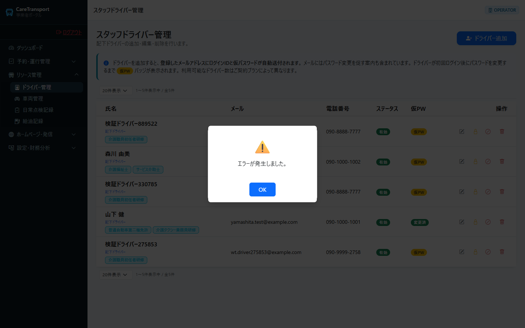Click yamashita.test@example.com email cell
Screen dimensions: 525x328
[x=264, y=222]
